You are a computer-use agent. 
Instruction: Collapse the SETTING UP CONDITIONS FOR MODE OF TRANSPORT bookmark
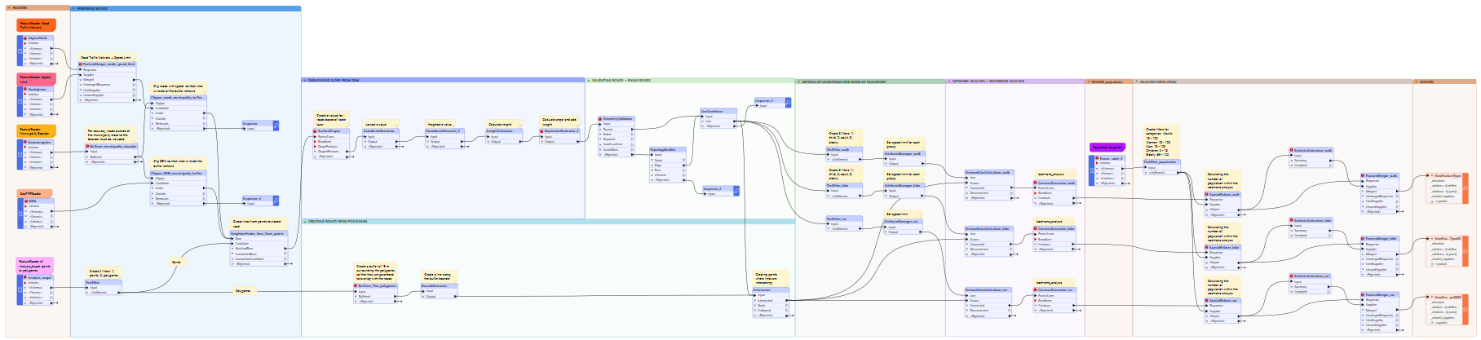tap(798, 82)
